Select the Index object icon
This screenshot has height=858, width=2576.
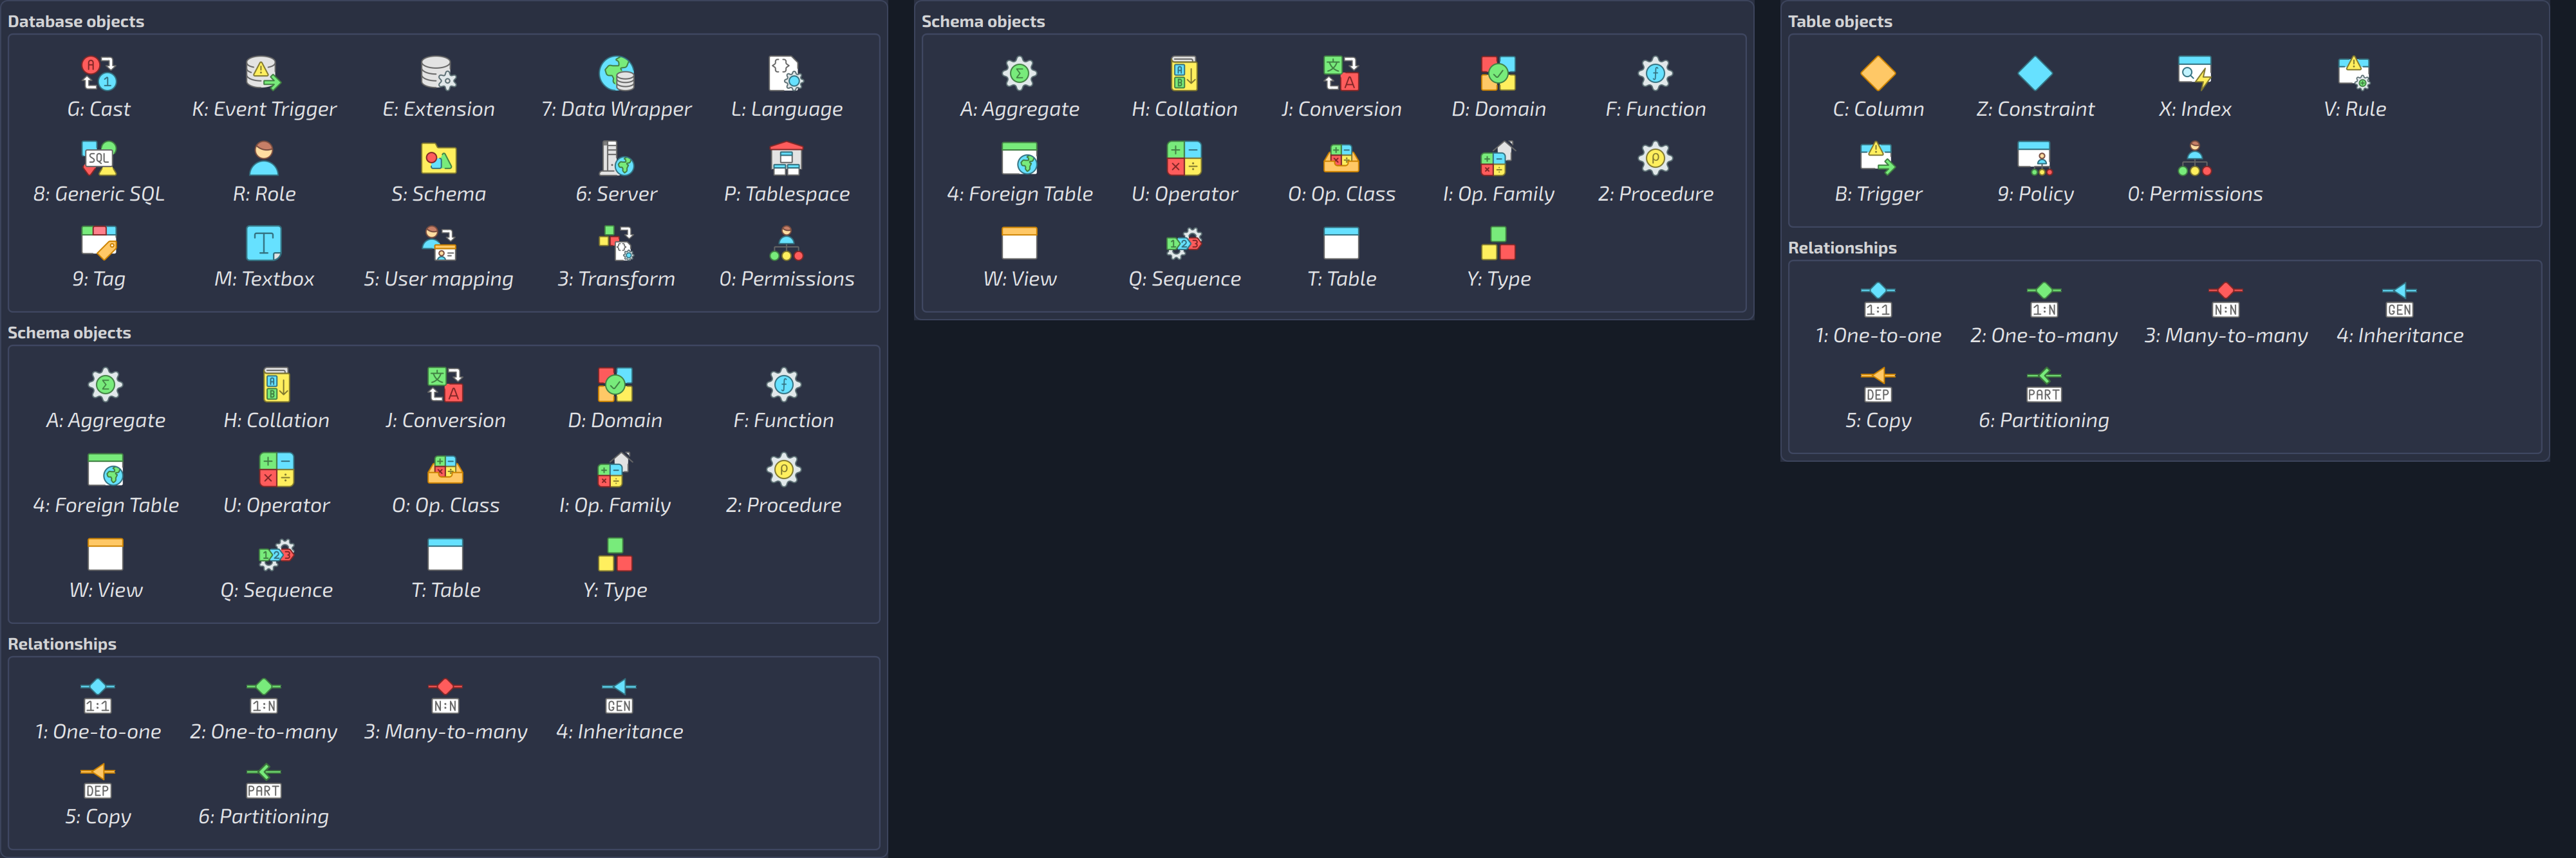pos(2194,74)
